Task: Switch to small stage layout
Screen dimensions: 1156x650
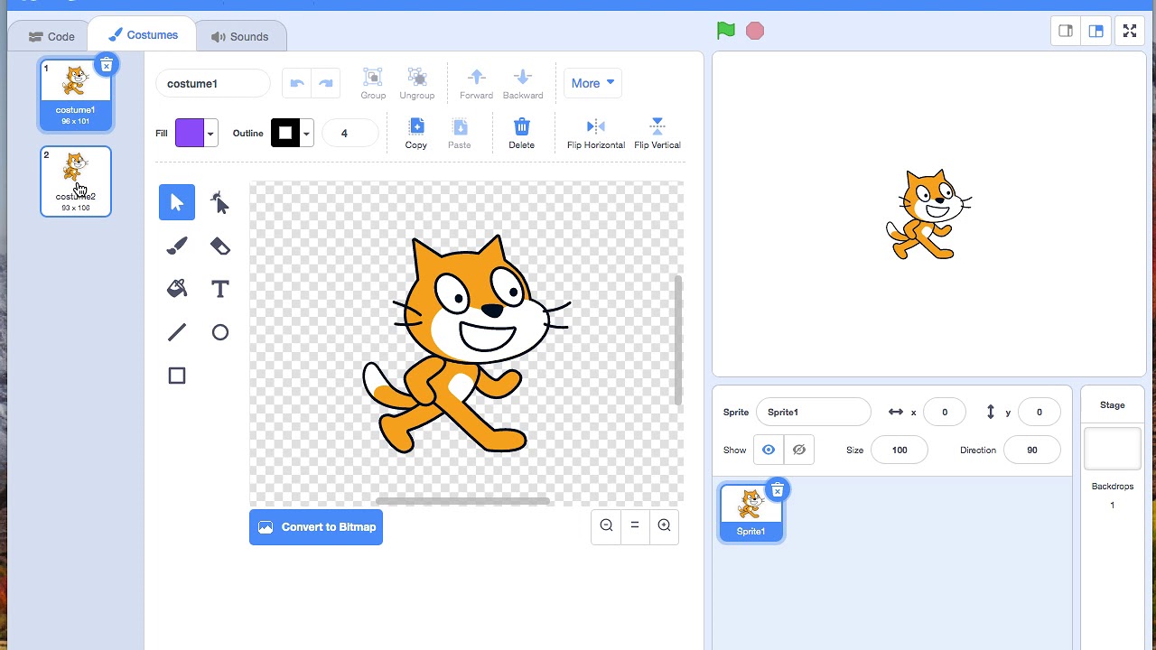Action: [1066, 31]
